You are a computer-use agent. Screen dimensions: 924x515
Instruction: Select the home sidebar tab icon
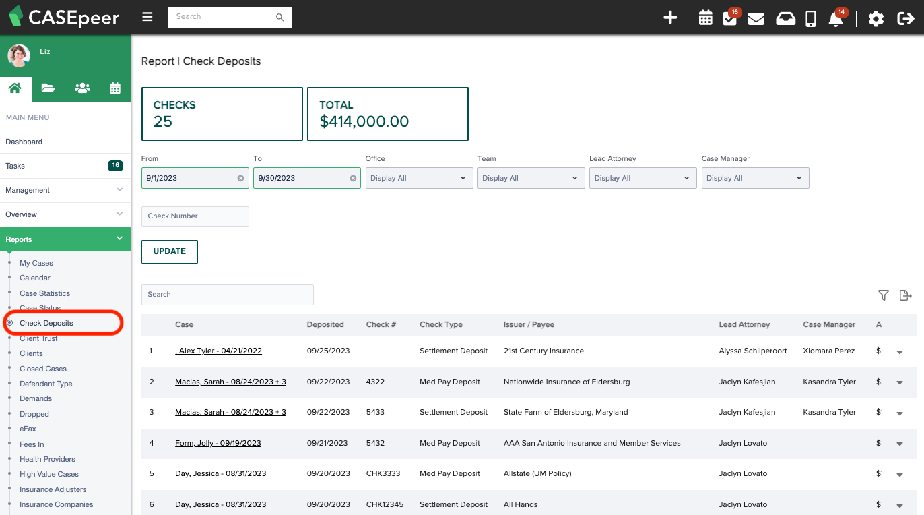(x=15, y=88)
